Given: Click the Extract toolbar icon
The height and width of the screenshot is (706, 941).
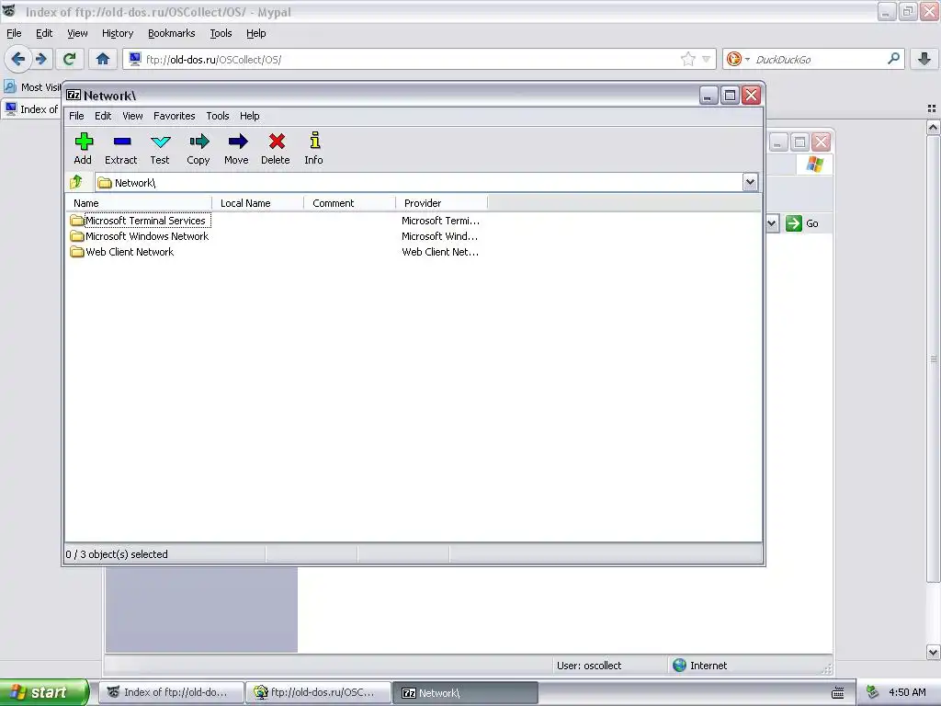Looking at the screenshot, I should point(121,148).
